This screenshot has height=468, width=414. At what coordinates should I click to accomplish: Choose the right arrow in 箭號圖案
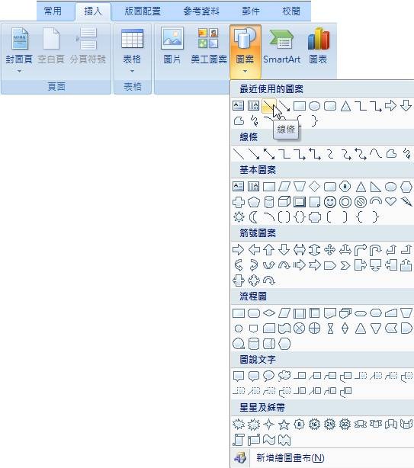pyautogui.click(x=238, y=249)
